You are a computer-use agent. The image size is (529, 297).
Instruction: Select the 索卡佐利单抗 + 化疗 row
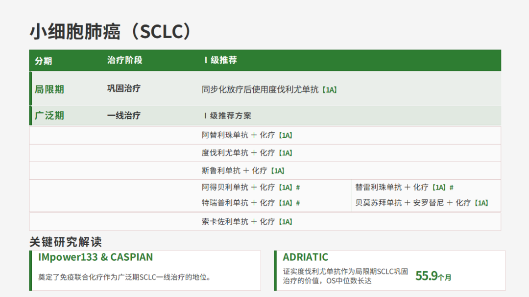tap(265, 222)
